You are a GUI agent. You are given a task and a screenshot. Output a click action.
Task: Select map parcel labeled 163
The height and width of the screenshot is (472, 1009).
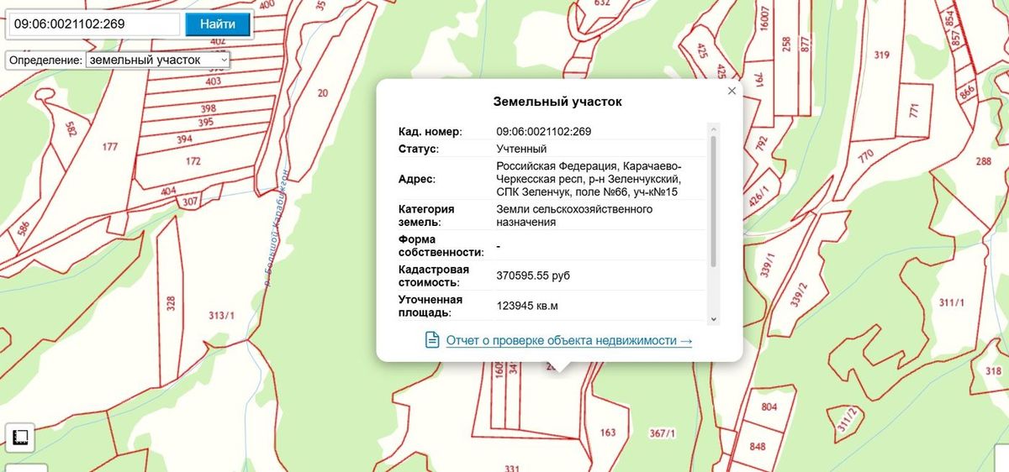(x=607, y=433)
